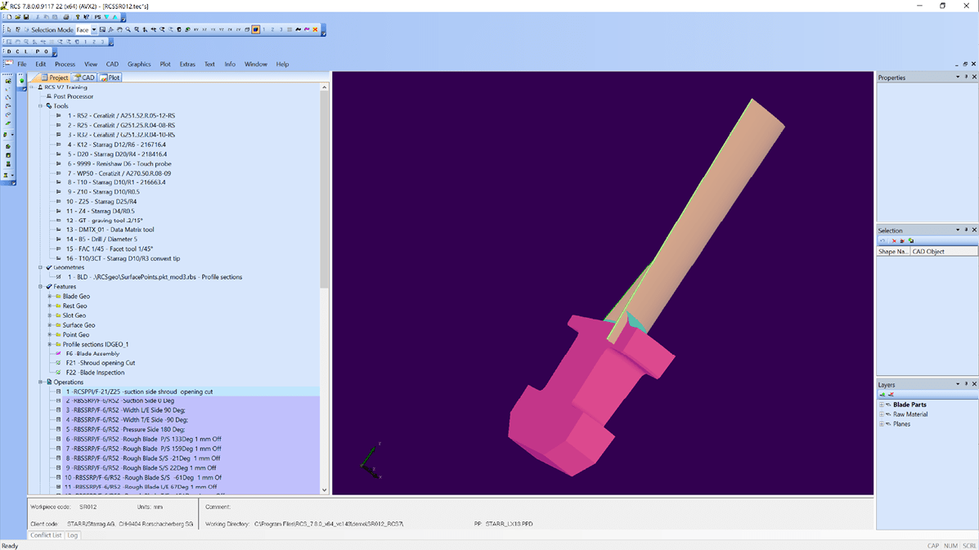Click the pan hand tool icon

click(x=119, y=29)
